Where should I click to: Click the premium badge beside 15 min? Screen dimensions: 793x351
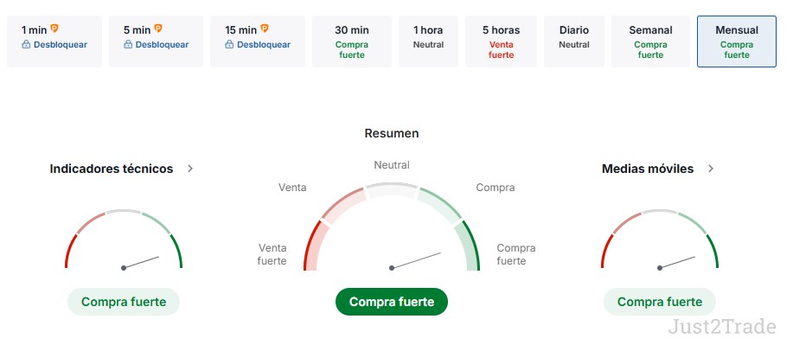[264, 29]
